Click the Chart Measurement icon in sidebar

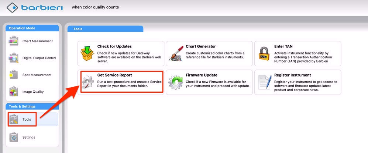tap(13, 41)
